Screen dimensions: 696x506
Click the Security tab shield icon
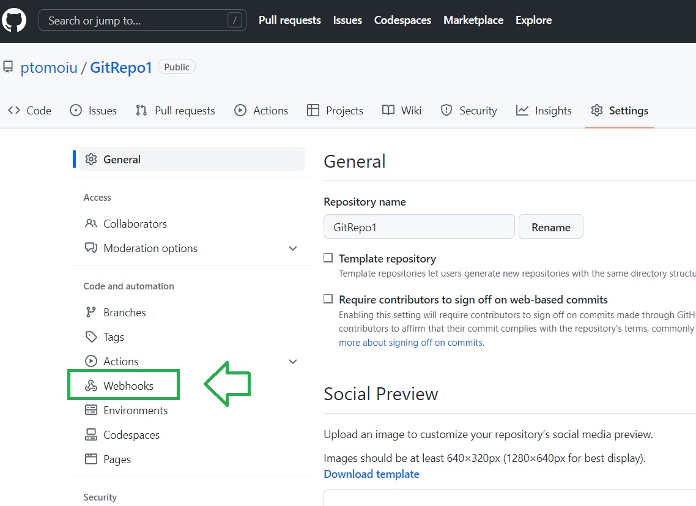[x=446, y=110]
